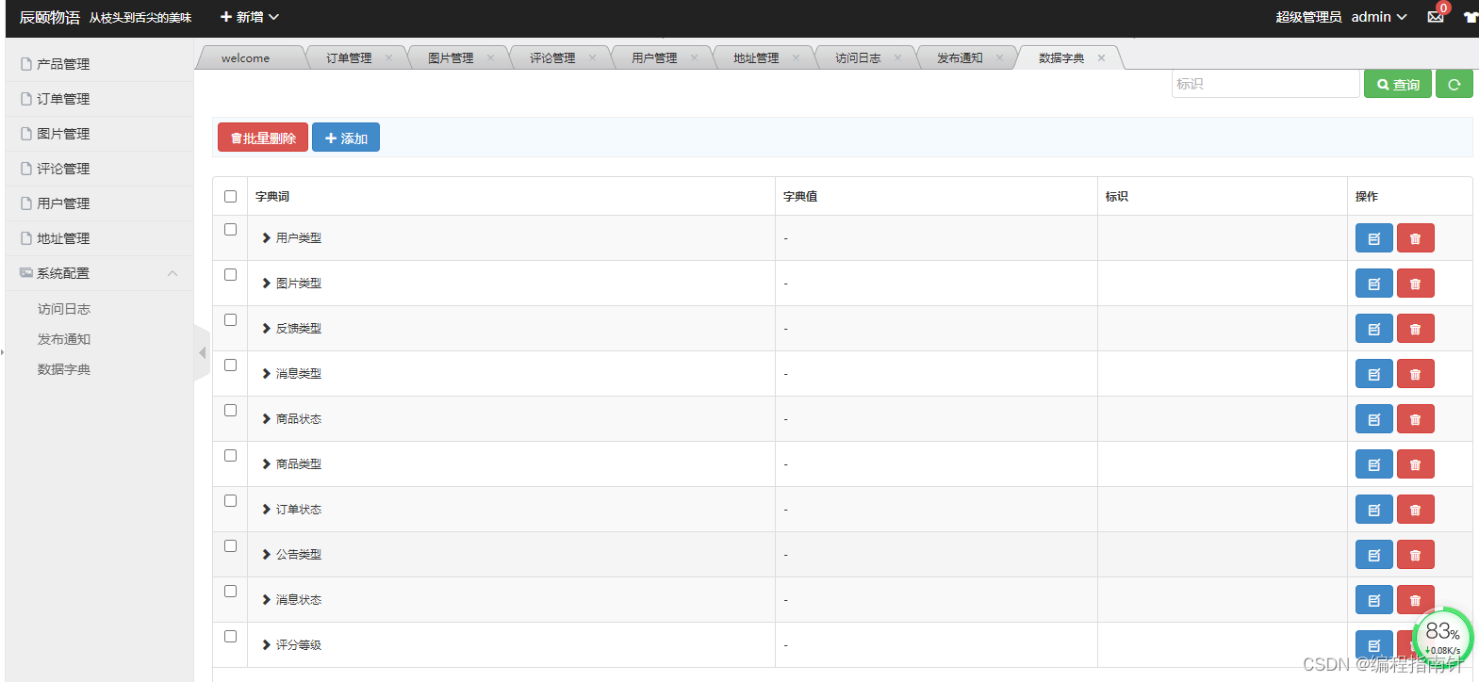Viewport: 1479px width, 682px height.
Task: Open 访问日志 in the sidebar submenu
Action: coord(64,309)
